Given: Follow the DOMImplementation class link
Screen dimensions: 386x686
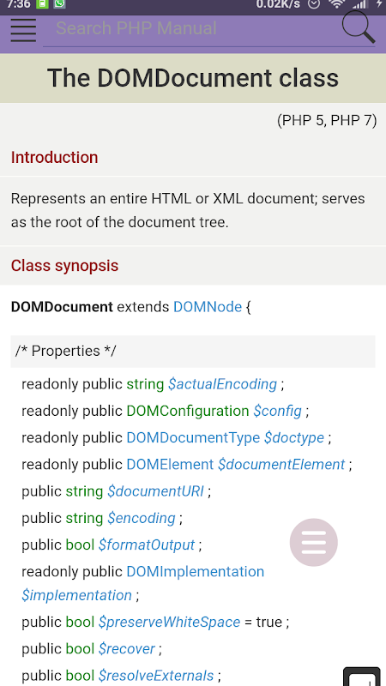Looking at the screenshot, I should point(196,571).
